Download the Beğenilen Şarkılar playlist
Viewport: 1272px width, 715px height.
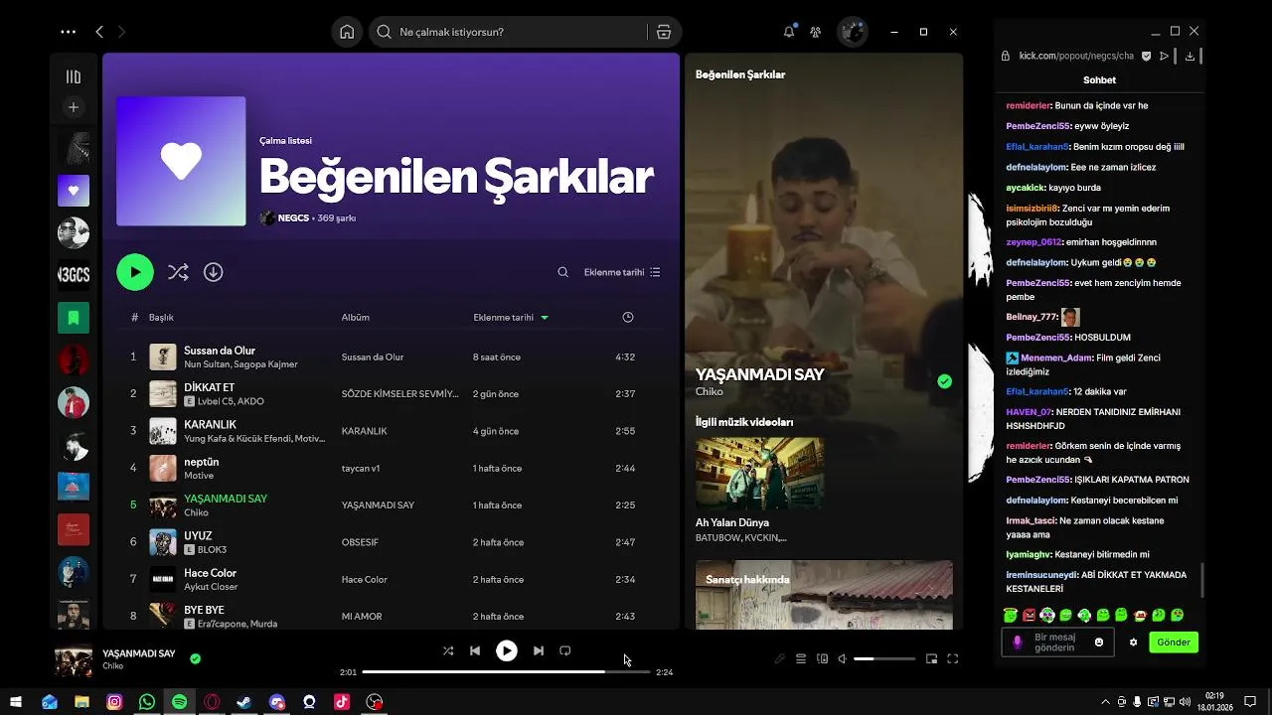tap(213, 272)
